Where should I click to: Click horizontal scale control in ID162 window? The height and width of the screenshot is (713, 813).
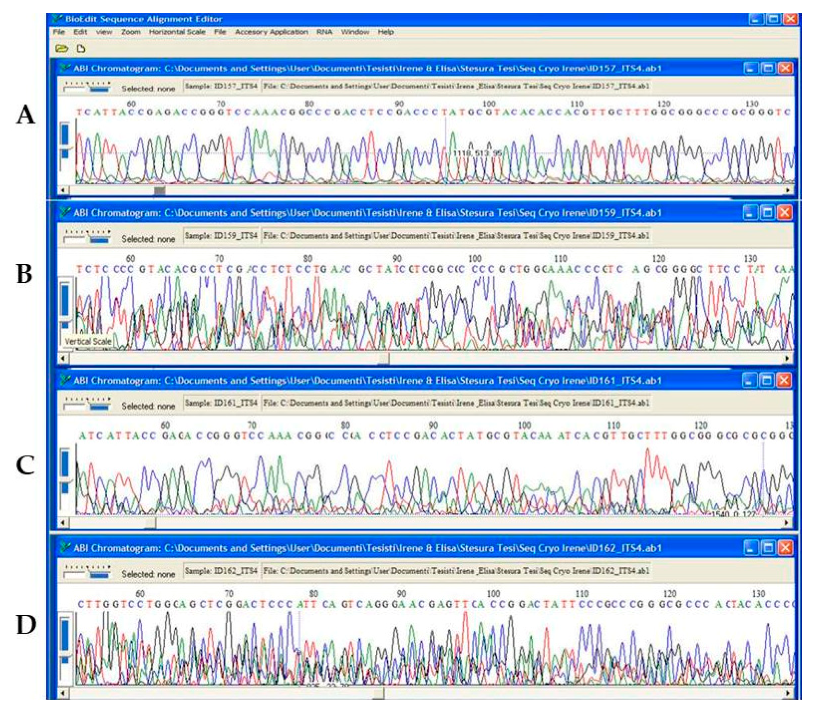87,573
